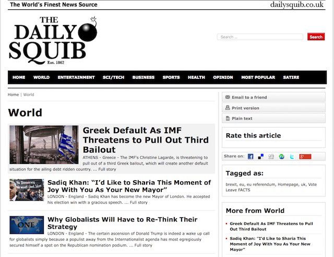Click the ONE world map thumbnail
334x257 pixels.
coord(27,225)
